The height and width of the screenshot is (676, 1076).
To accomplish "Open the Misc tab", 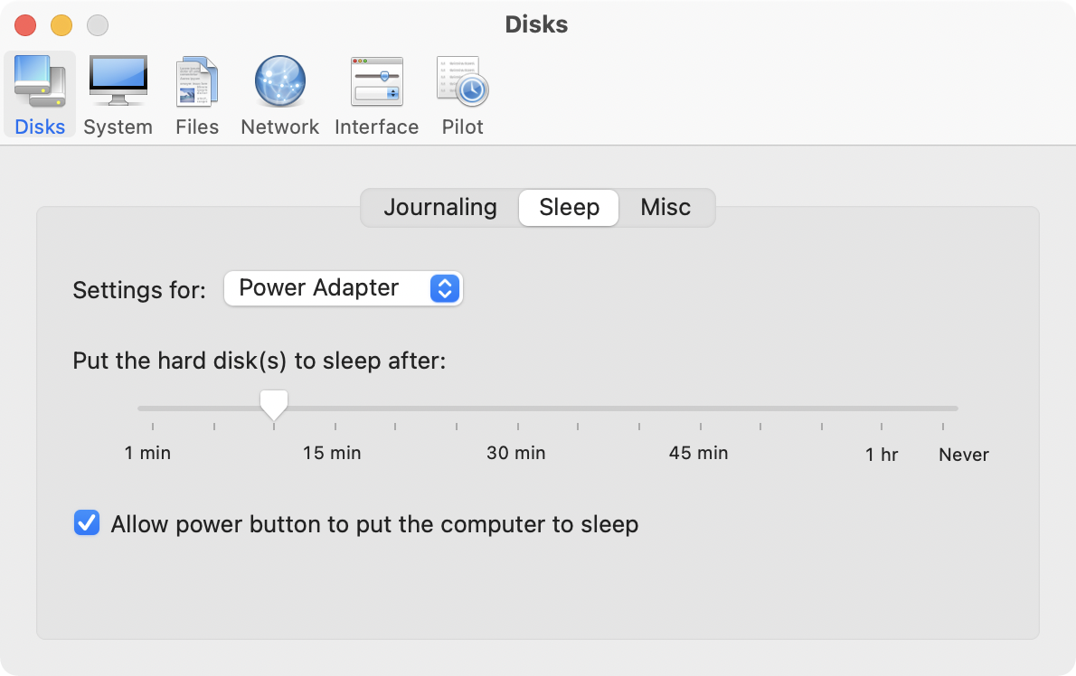I will (x=665, y=207).
